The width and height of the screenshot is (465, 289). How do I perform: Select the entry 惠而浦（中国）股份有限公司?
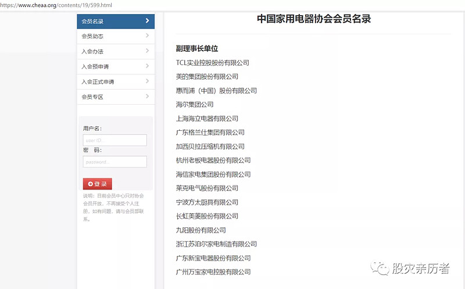216,91
